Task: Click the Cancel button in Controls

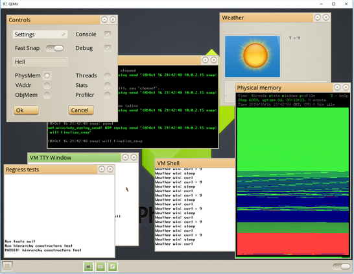Action: tap(81, 110)
